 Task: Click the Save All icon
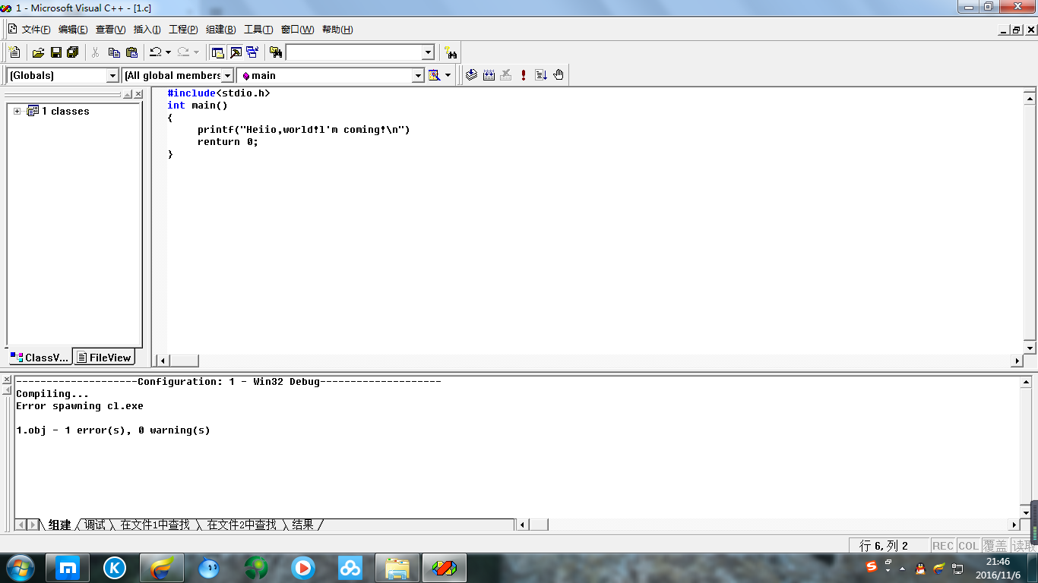point(73,52)
